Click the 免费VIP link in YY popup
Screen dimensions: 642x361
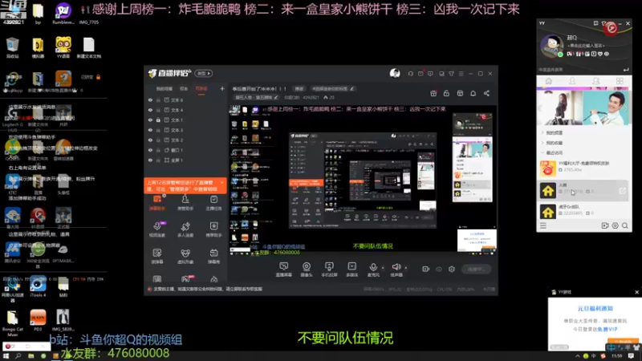click(607, 329)
